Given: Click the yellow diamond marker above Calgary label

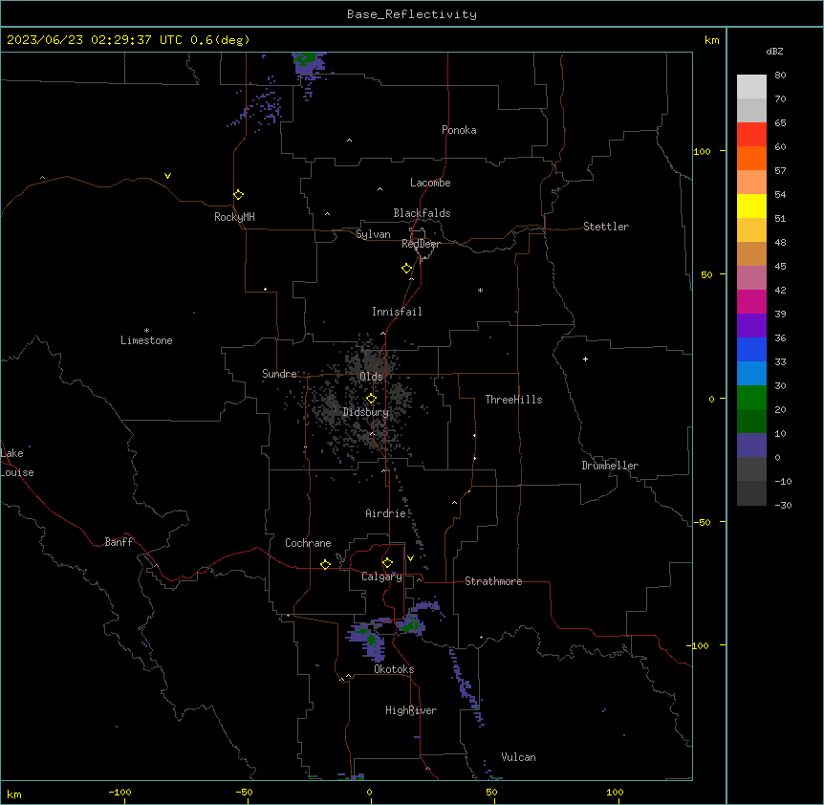Looking at the screenshot, I should click(387, 563).
